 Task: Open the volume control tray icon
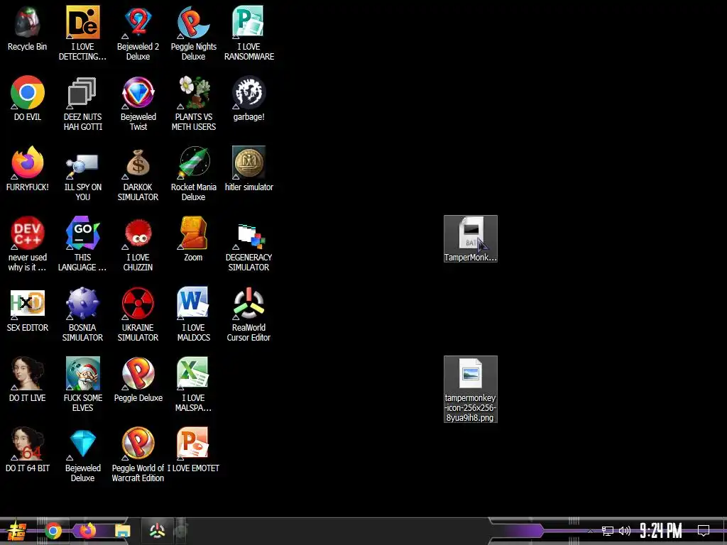625,531
